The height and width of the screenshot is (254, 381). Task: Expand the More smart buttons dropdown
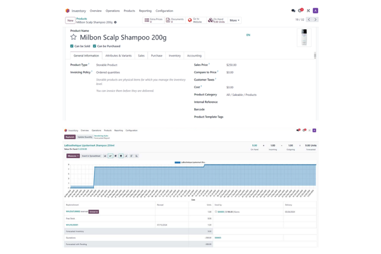point(234,20)
